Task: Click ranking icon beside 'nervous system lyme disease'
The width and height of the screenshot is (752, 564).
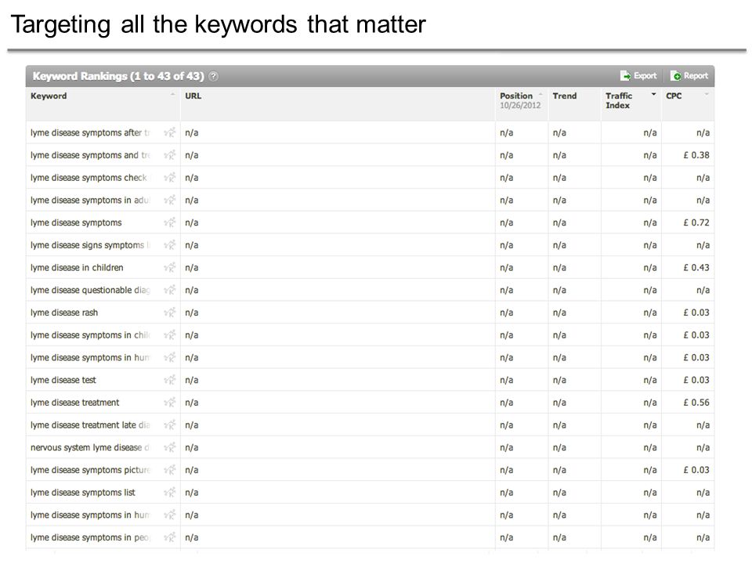Action: click(x=170, y=447)
